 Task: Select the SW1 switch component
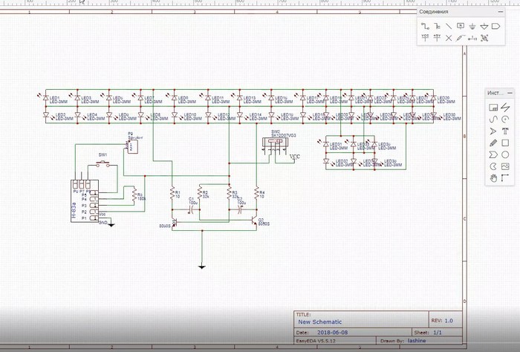click(x=105, y=161)
